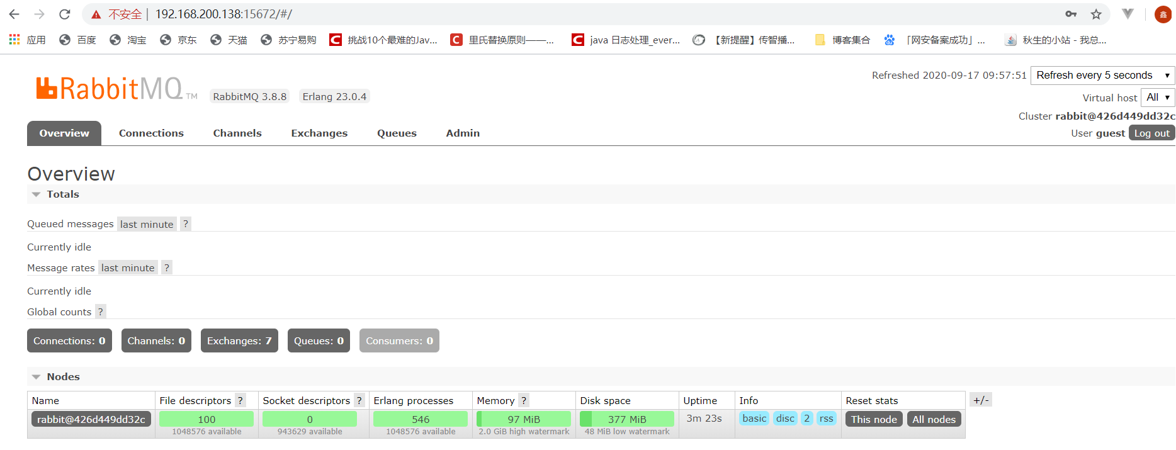Image resolution: width=1176 pixels, height=450 pixels.
Task: Bookmark this page with star icon
Action: pos(1096,14)
